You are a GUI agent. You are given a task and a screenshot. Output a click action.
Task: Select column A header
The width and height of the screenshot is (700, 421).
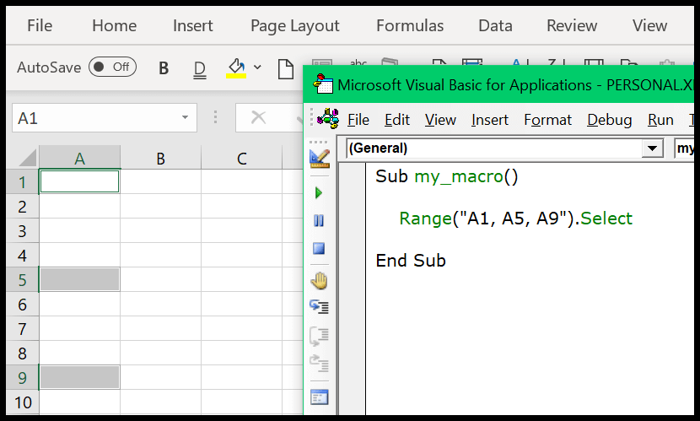pos(79,158)
